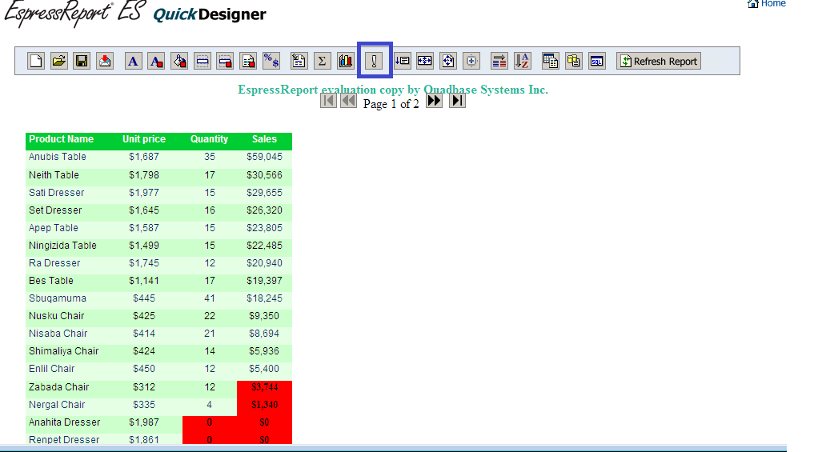
Task: Click the Quantity column header
Action: click(209, 139)
